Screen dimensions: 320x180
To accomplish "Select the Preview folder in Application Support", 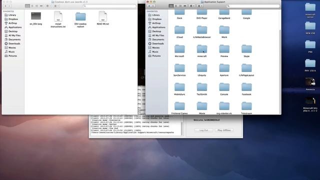I will tap(224, 49).
